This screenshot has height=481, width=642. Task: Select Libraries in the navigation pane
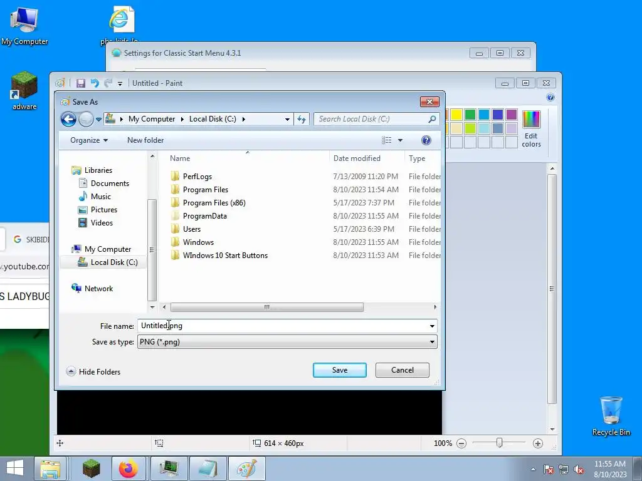pos(98,170)
